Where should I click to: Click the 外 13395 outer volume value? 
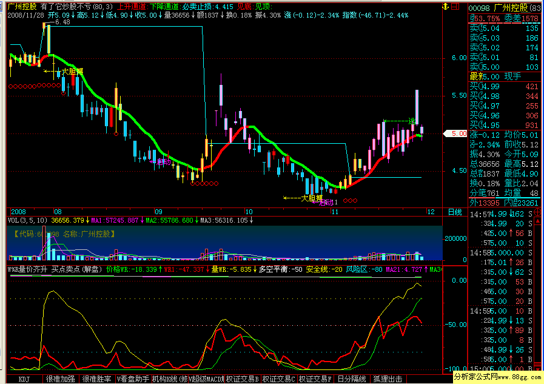(485, 203)
